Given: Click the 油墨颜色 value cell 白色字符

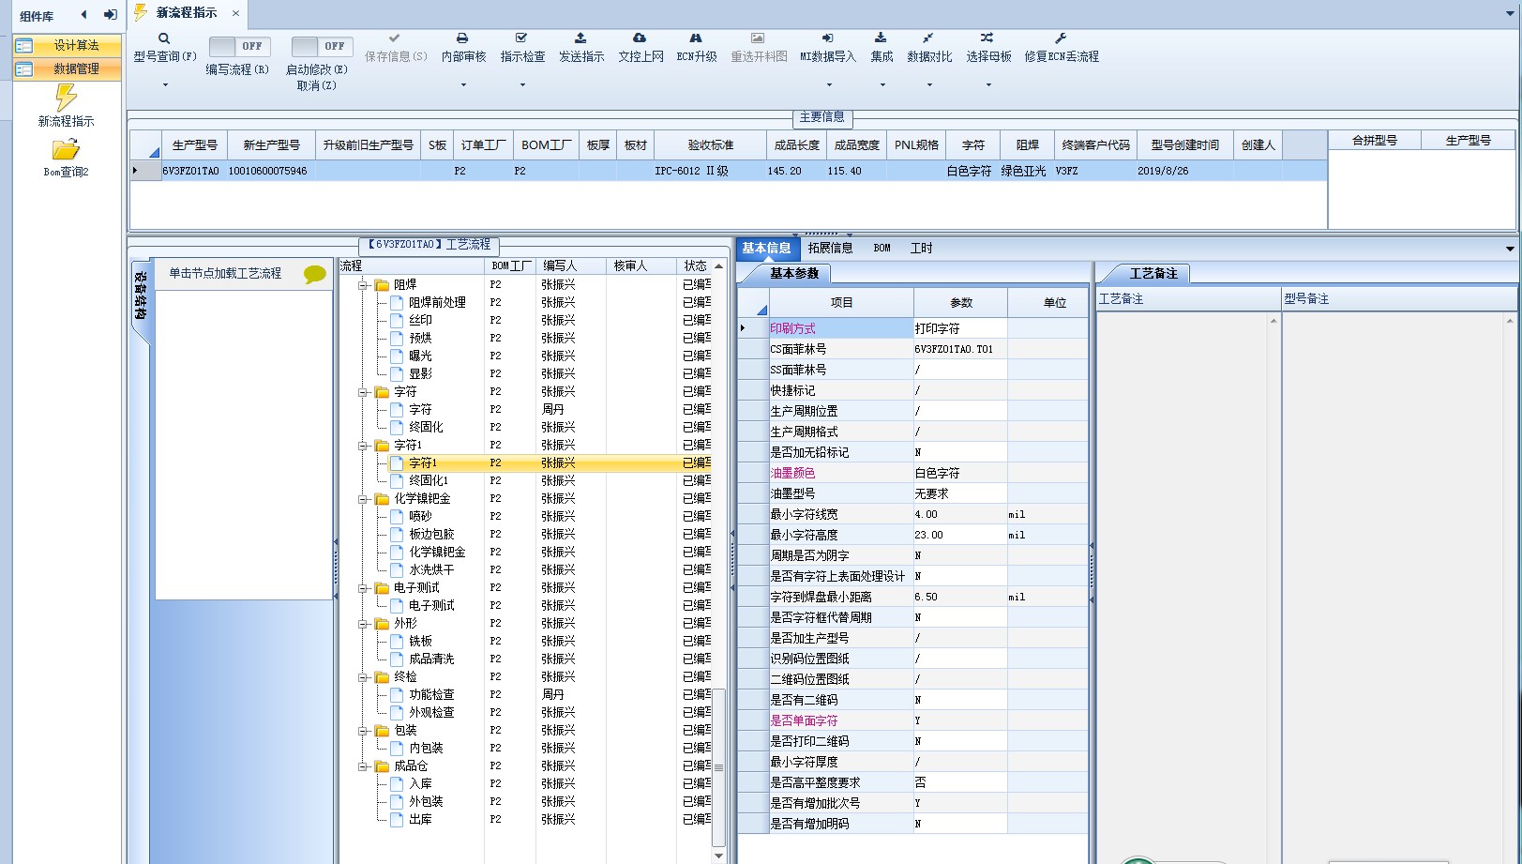Looking at the screenshot, I should click(959, 474).
